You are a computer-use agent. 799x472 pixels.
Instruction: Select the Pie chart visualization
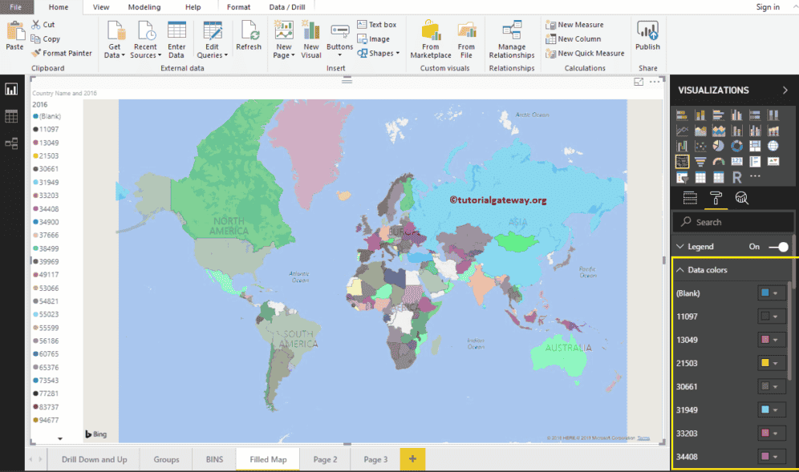719,146
